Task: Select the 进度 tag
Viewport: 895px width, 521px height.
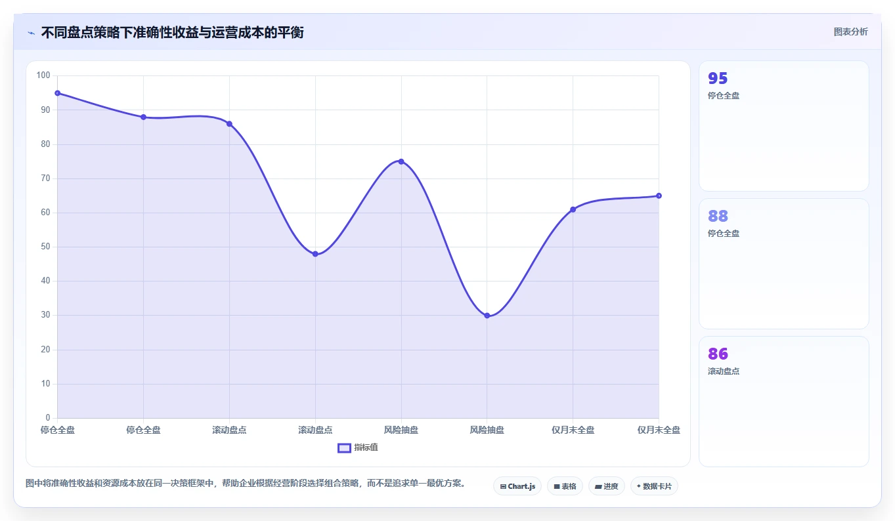Action: click(607, 486)
